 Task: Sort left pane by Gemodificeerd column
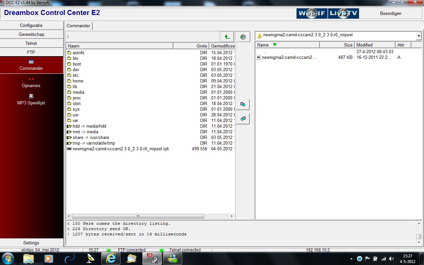tap(222, 46)
